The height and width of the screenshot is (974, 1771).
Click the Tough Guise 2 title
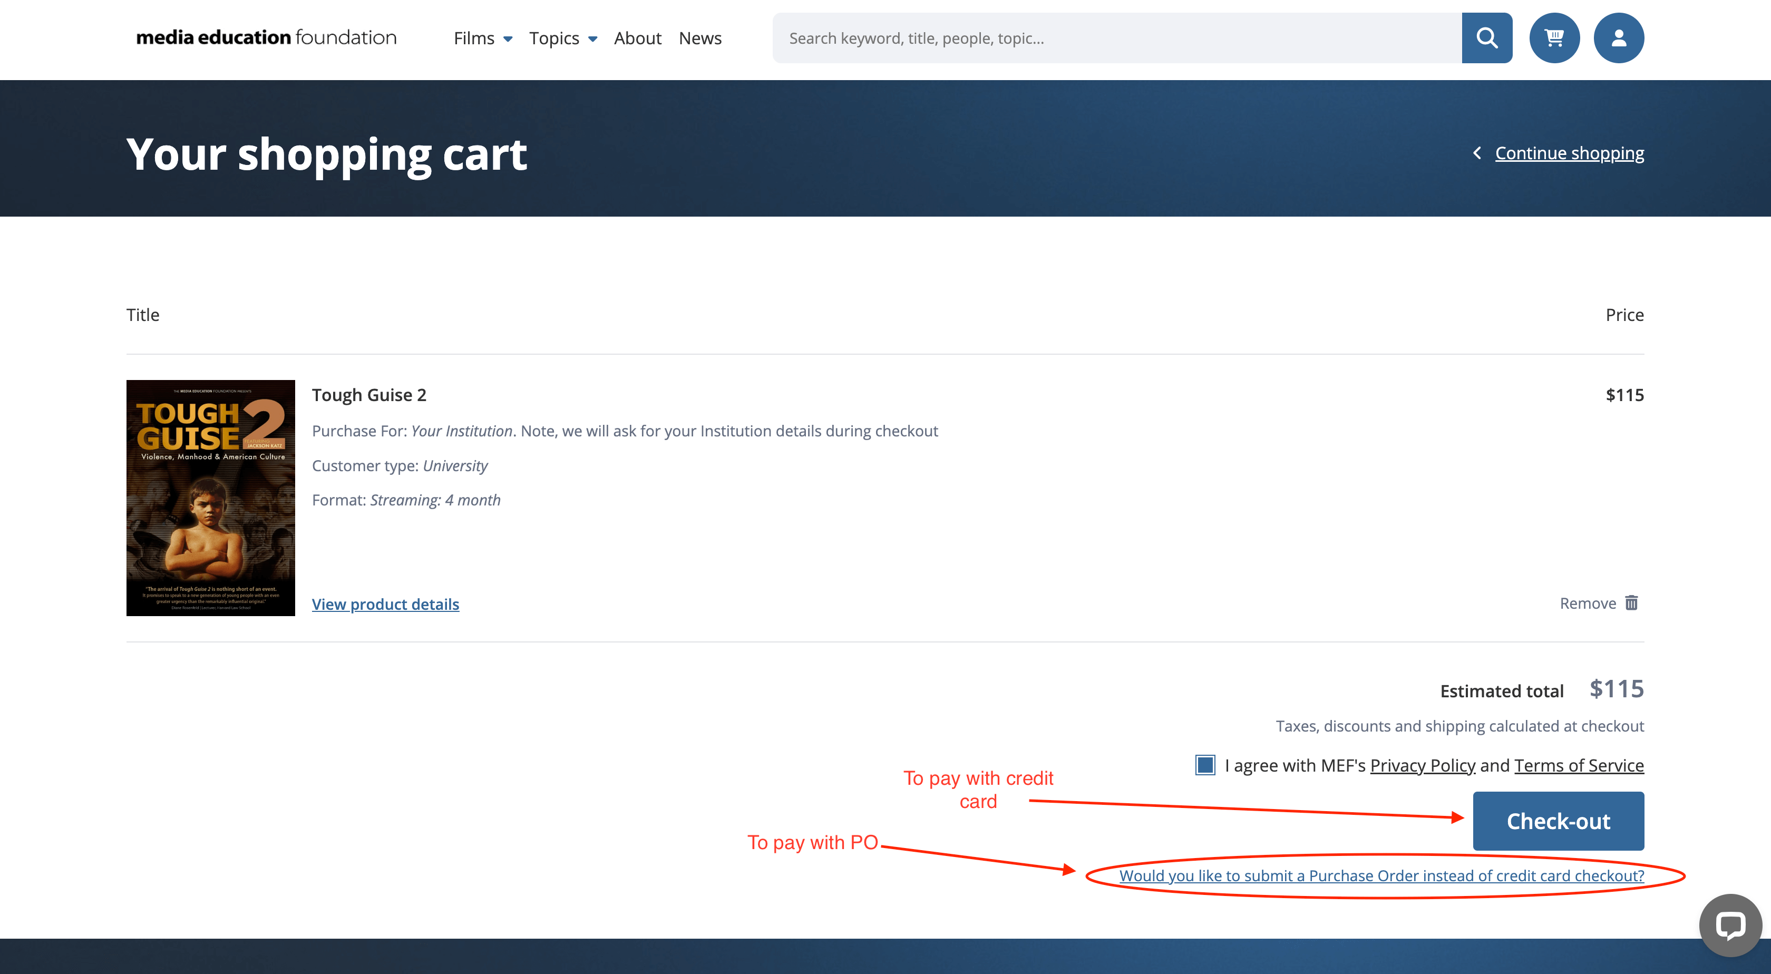coord(369,395)
